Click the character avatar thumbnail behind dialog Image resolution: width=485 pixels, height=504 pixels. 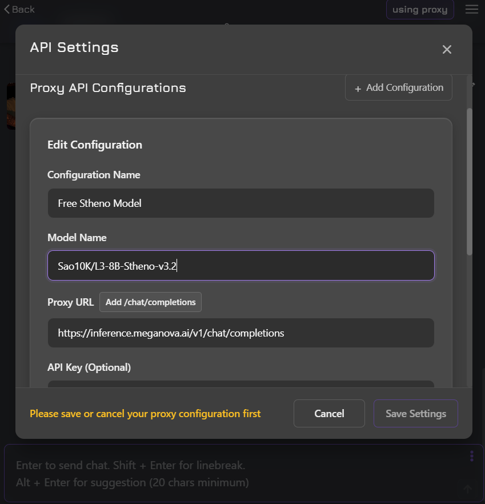(10, 106)
